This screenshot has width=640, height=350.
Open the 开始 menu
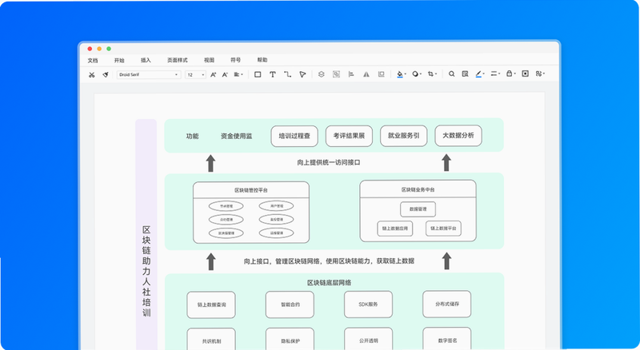click(119, 61)
